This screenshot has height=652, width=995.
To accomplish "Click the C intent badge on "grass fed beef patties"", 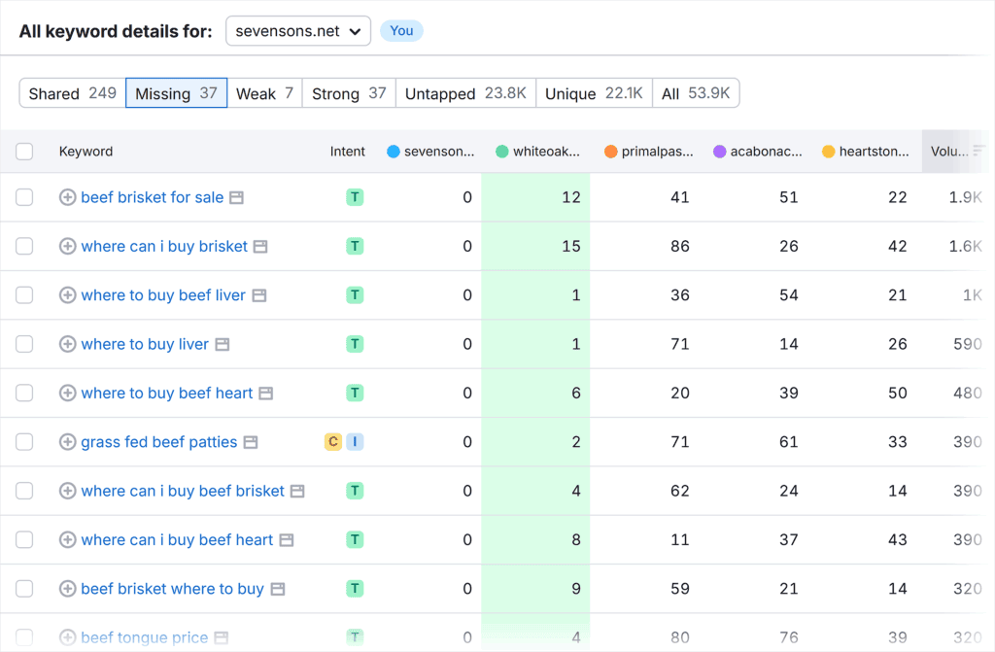I will (x=331, y=441).
